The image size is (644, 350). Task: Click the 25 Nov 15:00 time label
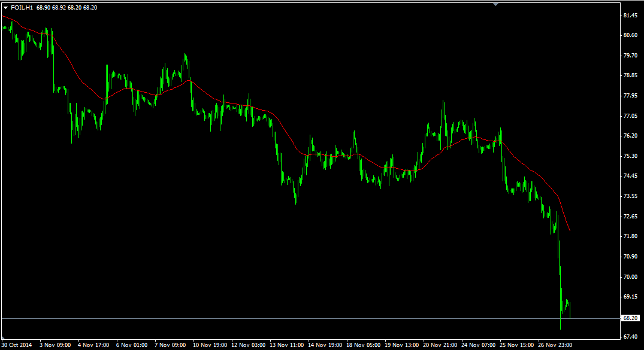coord(517,345)
